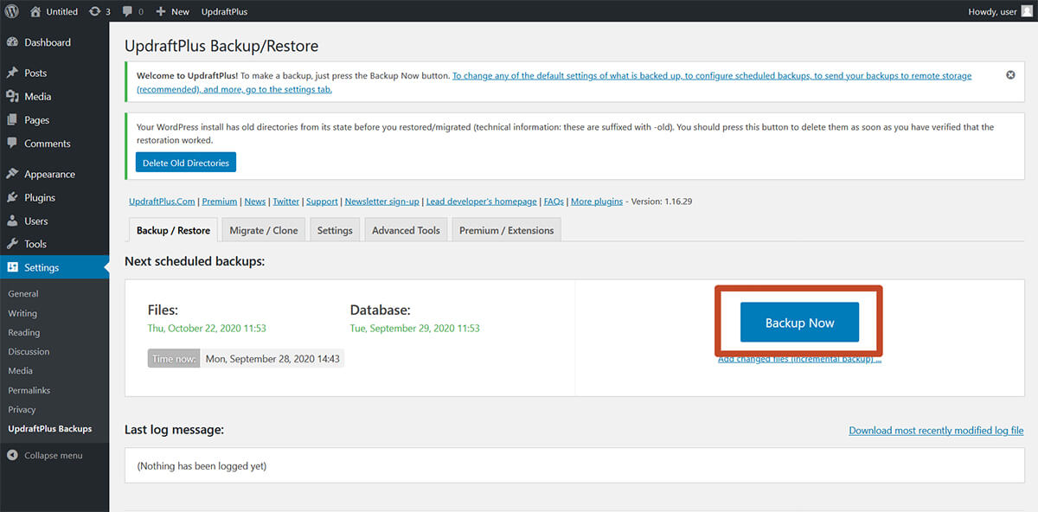Click the plus New icon in the admin bar
Image resolution: width=1038 pixels, height=512 pixels.
[161, 11]
